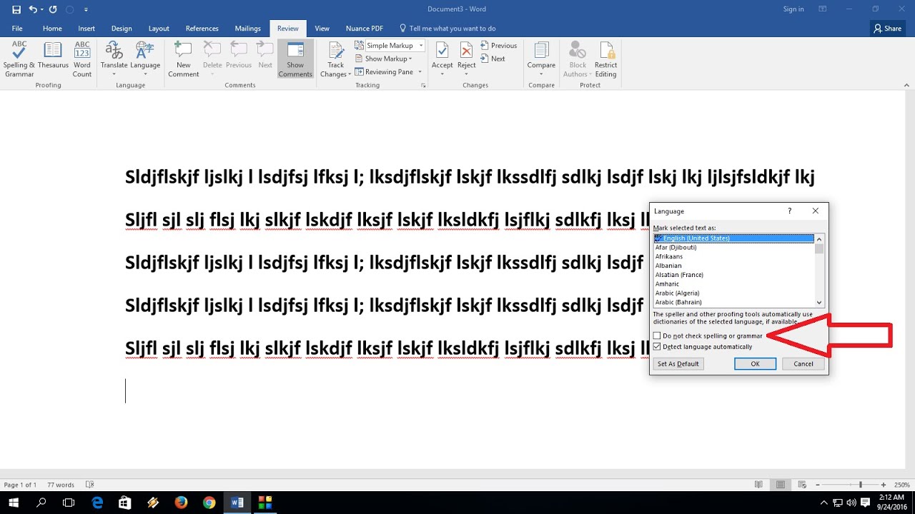Switch to the Insert tab
Screen dimensions: 915x514
pos(86,29)
